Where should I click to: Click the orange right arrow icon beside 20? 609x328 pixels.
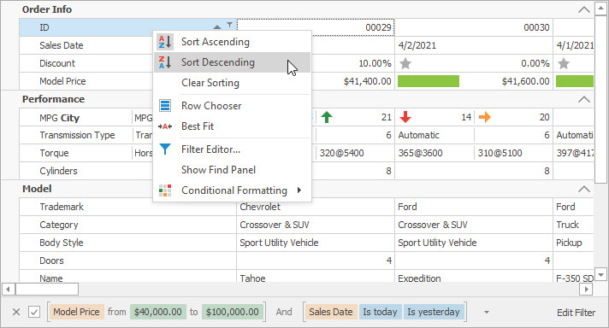click(485, 117)
